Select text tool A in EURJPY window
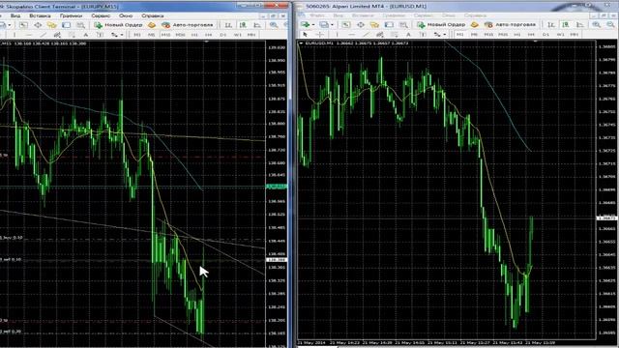This screenshot has width=619, height=348. pyautogui.click(x=86, y=35)
